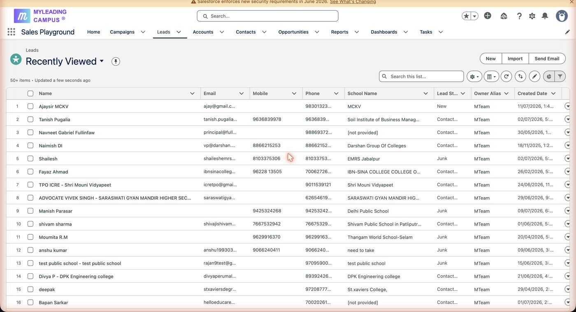Open Salesforce Guidance Center icon
The height and width of the screenshot is (312, 576).
504,16
